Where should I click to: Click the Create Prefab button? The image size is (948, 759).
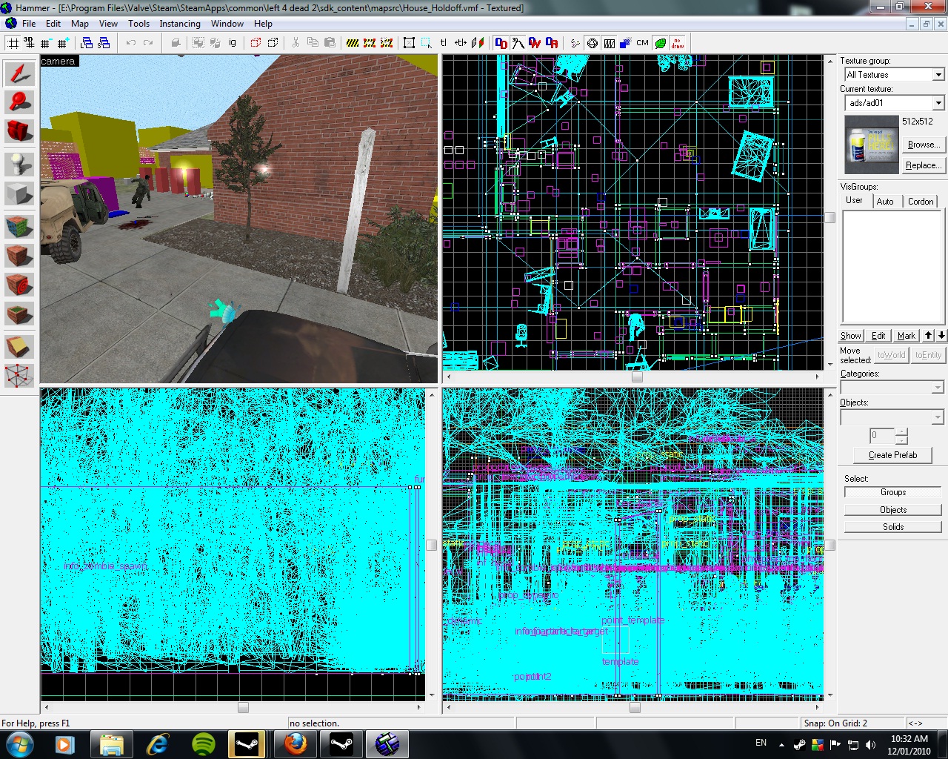(x=892, y=455)
